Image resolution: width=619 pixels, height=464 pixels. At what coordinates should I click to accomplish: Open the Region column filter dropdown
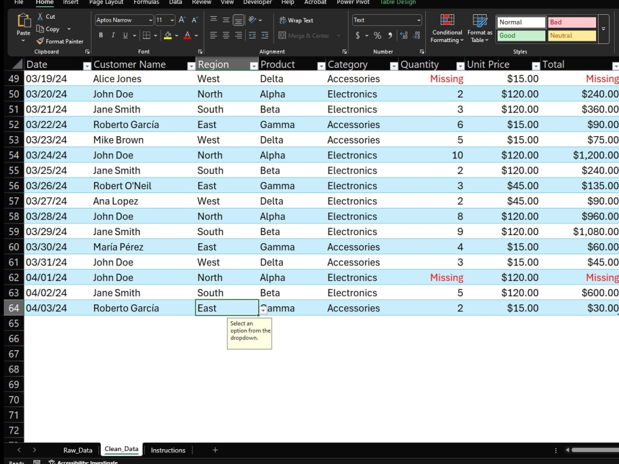[254, 66]
